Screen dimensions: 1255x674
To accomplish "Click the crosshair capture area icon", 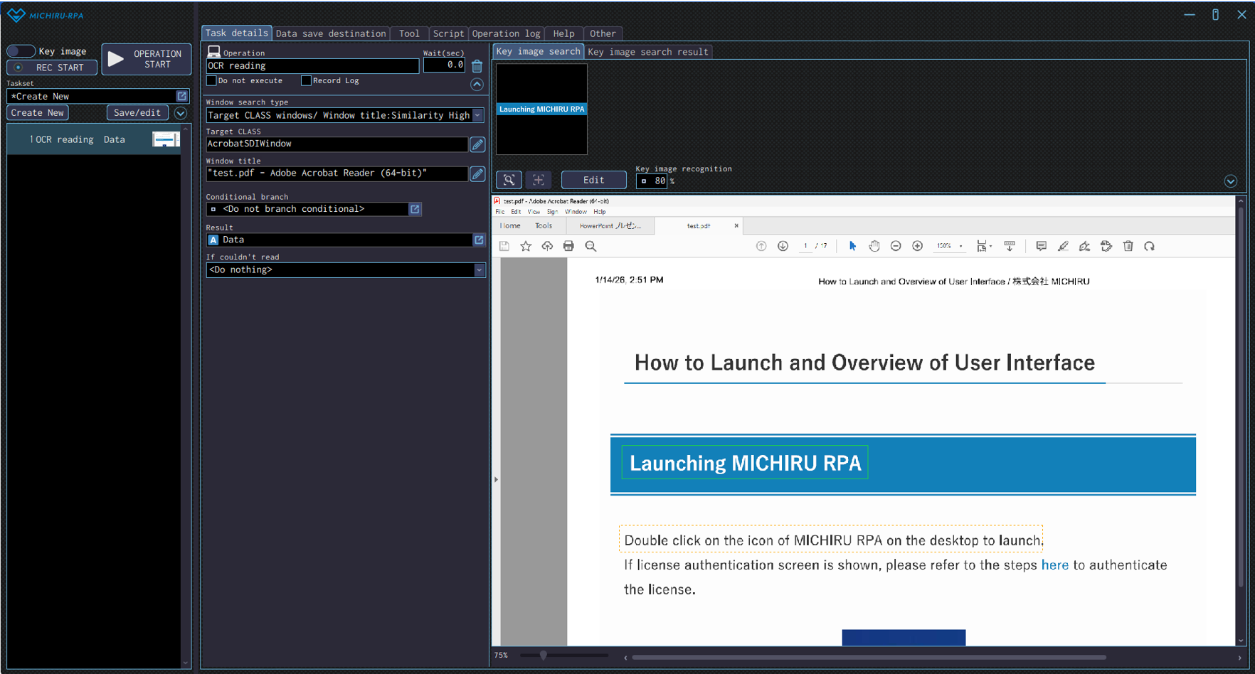I will [539, 180].
